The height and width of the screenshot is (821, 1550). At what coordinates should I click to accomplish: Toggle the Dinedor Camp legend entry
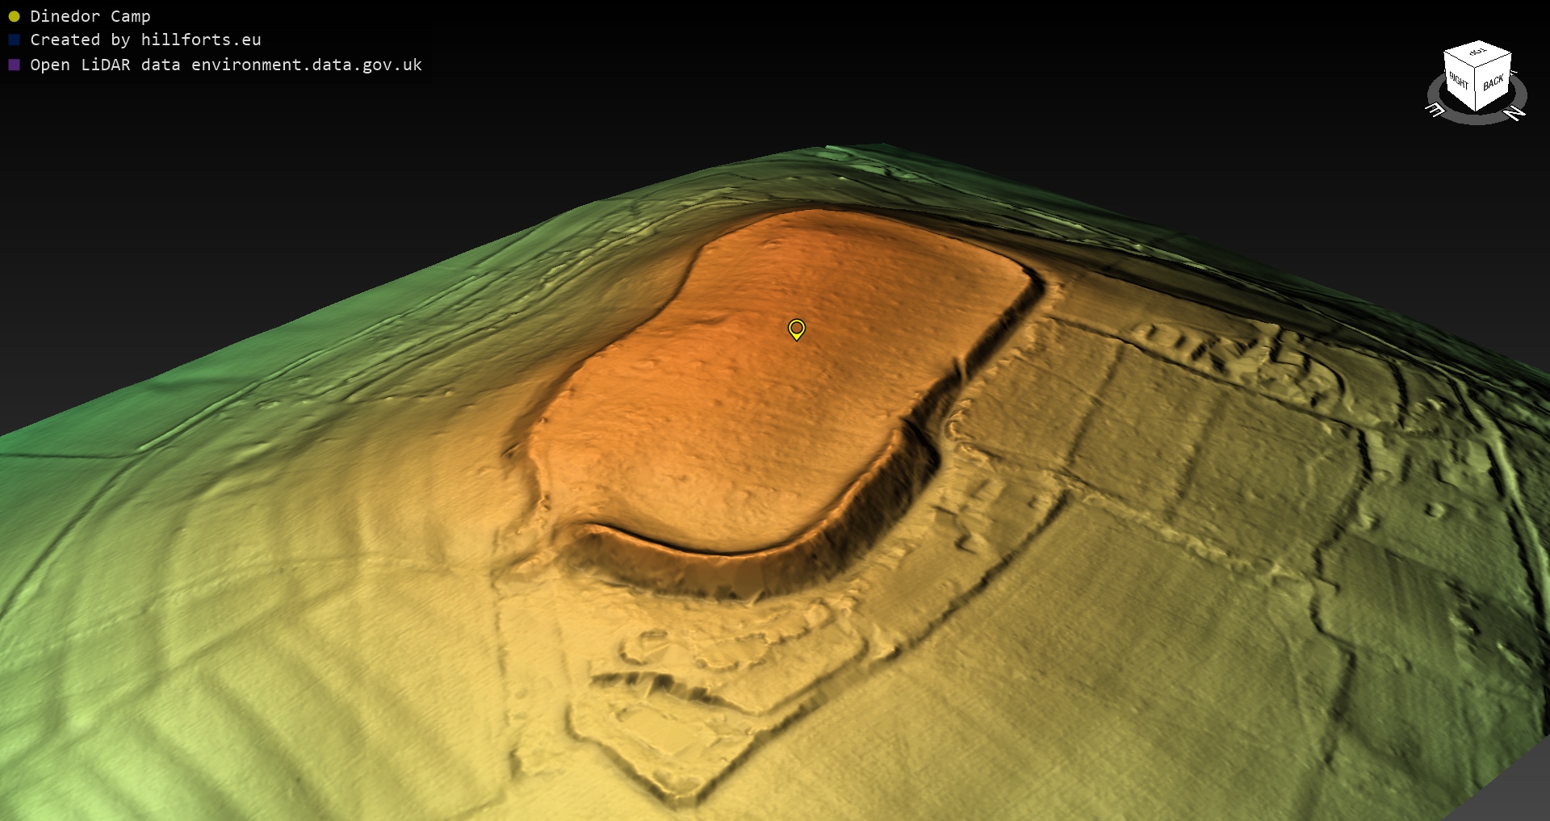tap(90, 16)
